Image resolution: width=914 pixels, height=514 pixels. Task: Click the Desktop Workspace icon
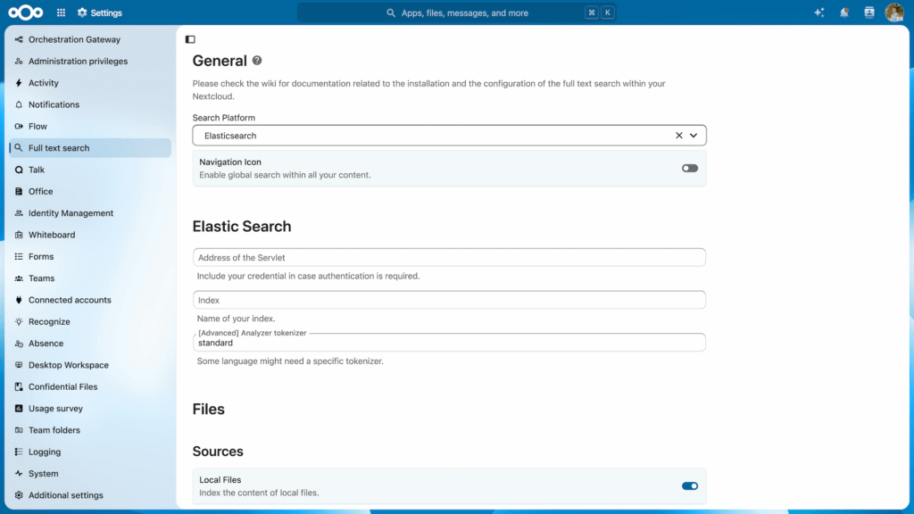(19, 365)
